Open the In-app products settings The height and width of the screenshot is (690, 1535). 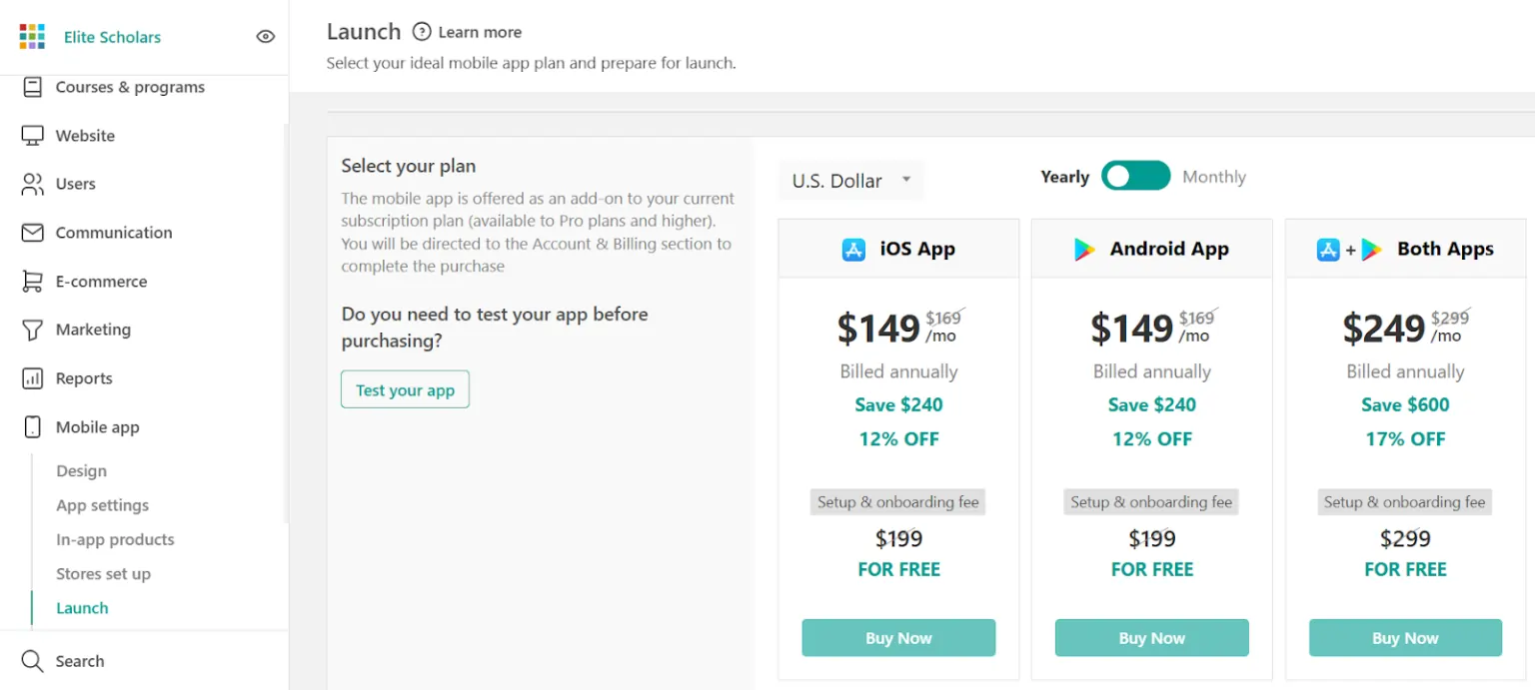coord(114,539)
